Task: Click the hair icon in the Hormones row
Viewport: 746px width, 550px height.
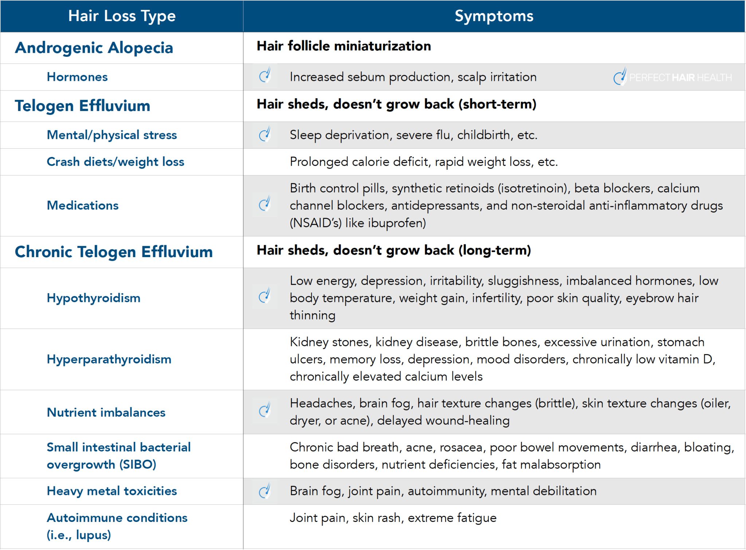Action: click(265, 76)
